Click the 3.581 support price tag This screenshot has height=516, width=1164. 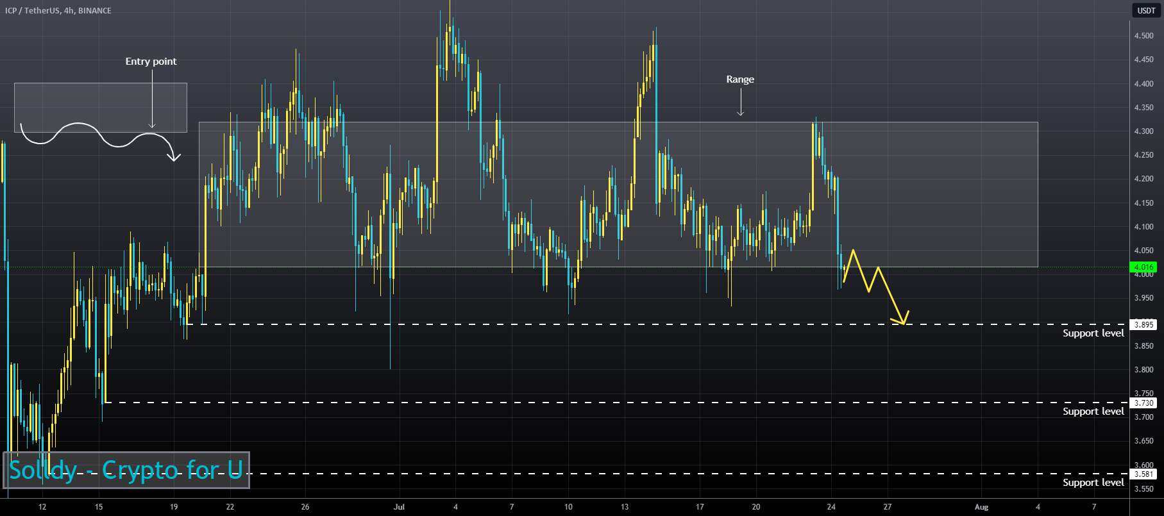1144,474
